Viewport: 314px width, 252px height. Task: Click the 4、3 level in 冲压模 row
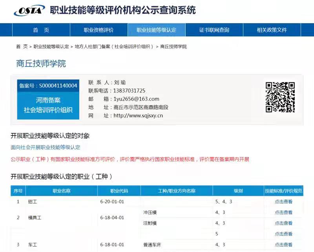point(220,212)
